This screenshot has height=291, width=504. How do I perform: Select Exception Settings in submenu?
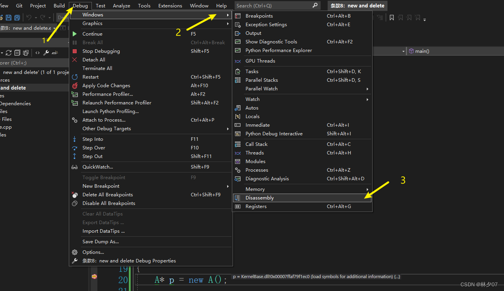(x=302, y=25)
